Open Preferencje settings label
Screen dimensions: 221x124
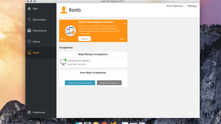point(39,112)
